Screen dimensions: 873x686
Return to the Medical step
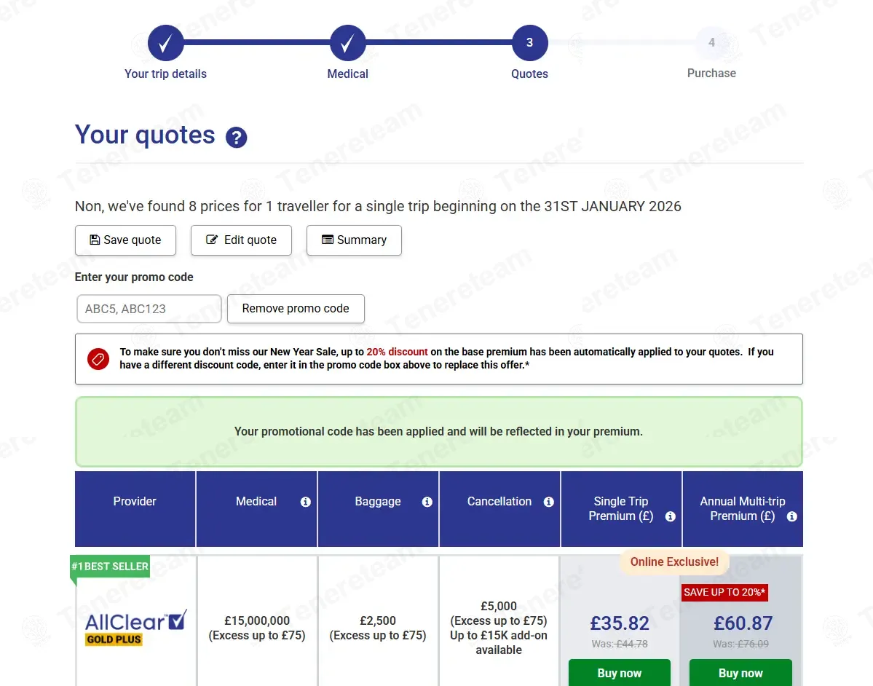347,43
